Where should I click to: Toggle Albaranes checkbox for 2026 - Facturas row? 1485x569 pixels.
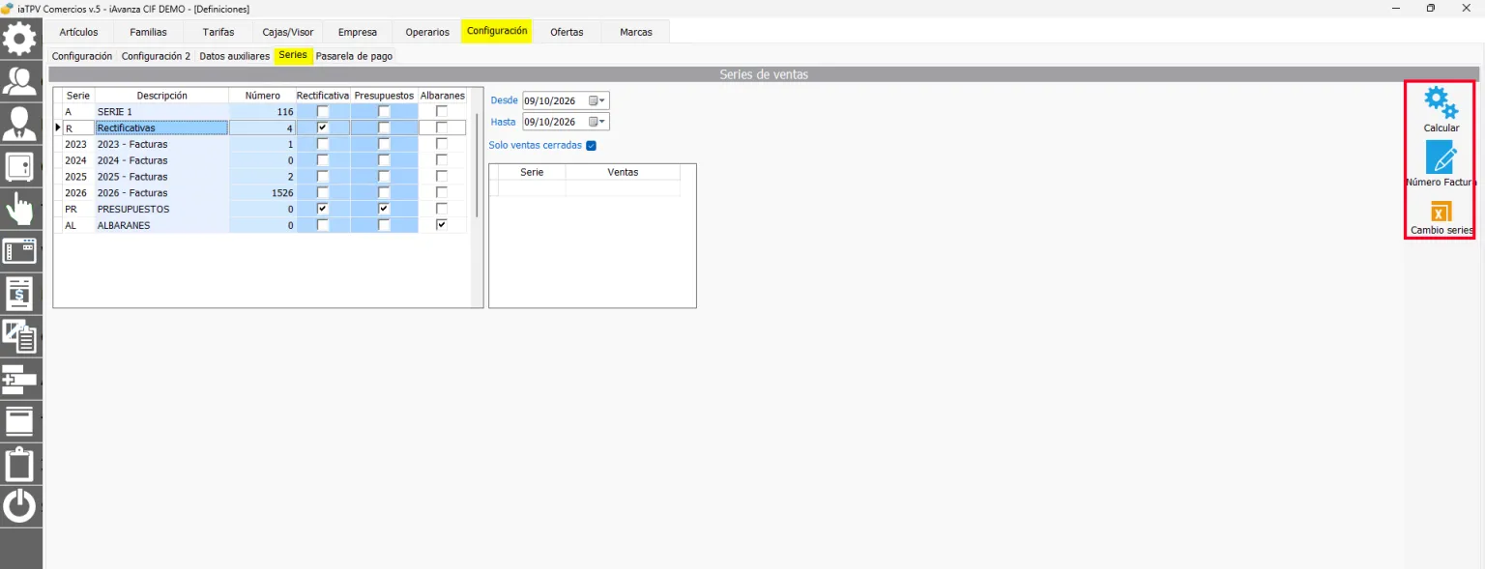click(442, 193)
